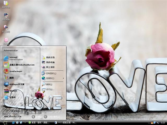Select 搜索(S) search in the Start menu
This screenshot has height=125, width=167.
(x=49, y=84)
